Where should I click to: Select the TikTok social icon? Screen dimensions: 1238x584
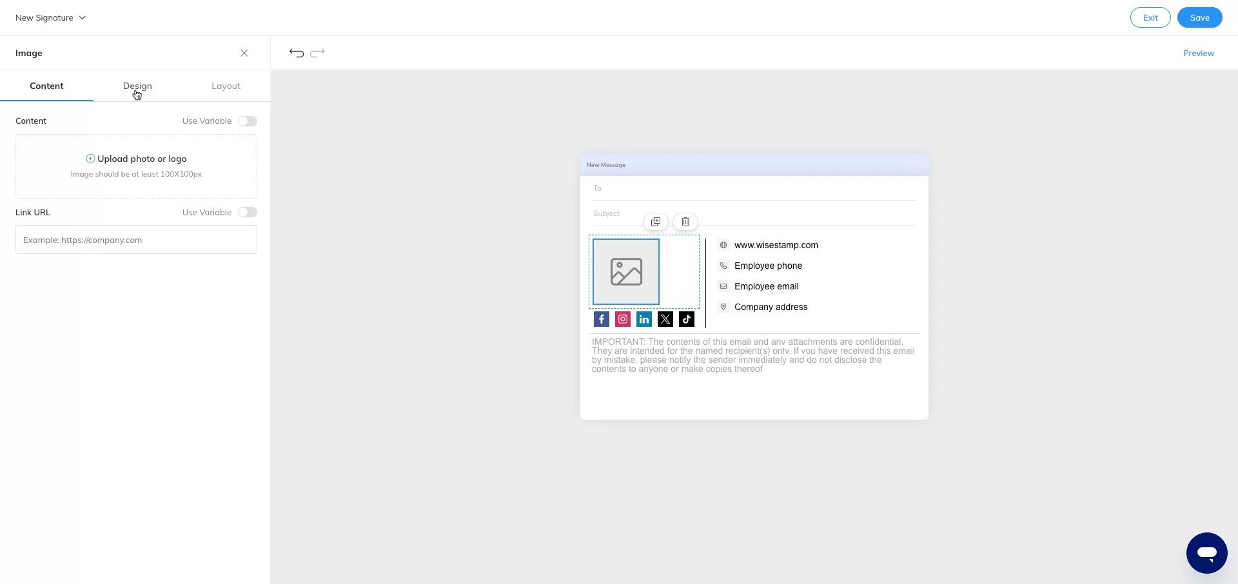686,318
